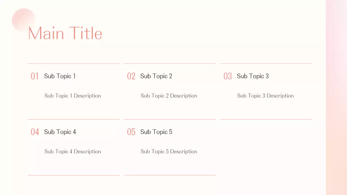This screenshot has width=347, height=195.
Task: Click the number 03 label
Action: coord(227,76)
